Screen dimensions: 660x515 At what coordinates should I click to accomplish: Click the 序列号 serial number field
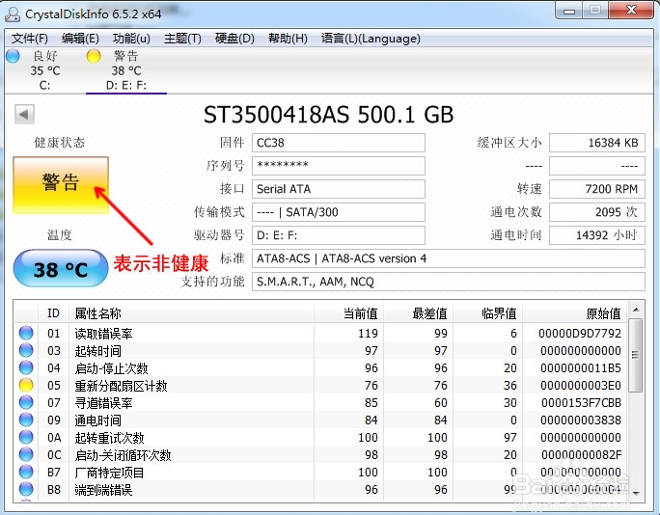coord(339,166)
